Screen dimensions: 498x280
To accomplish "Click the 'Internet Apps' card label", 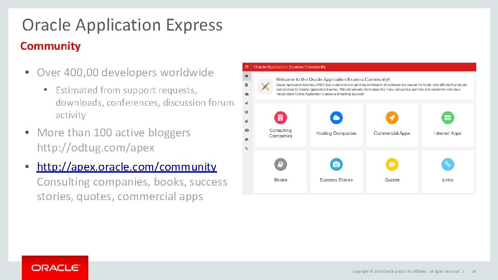I will (x=448, y=133).
